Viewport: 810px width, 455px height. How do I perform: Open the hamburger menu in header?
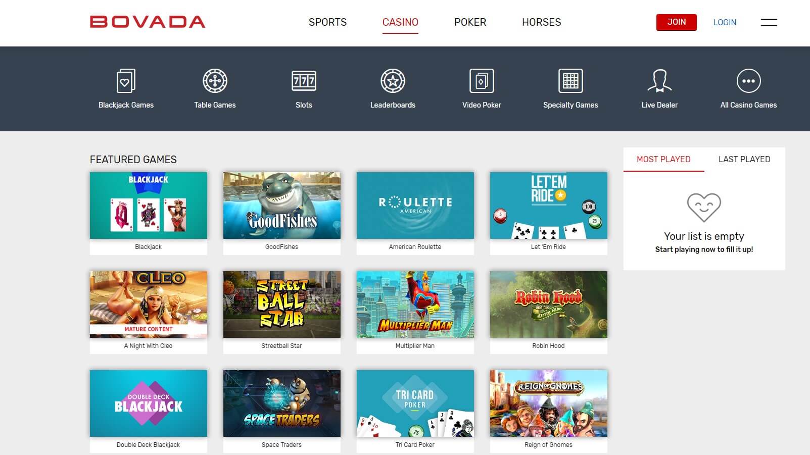tap(769, 22)
